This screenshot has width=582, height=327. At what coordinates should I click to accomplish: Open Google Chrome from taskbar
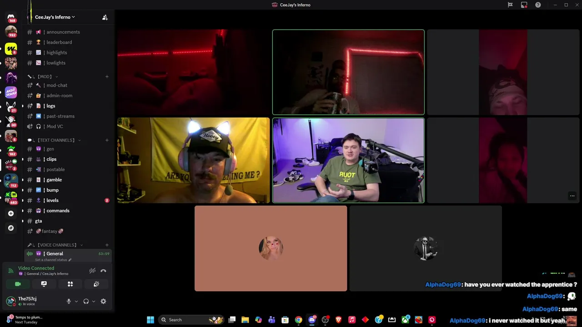coord(298,320)
